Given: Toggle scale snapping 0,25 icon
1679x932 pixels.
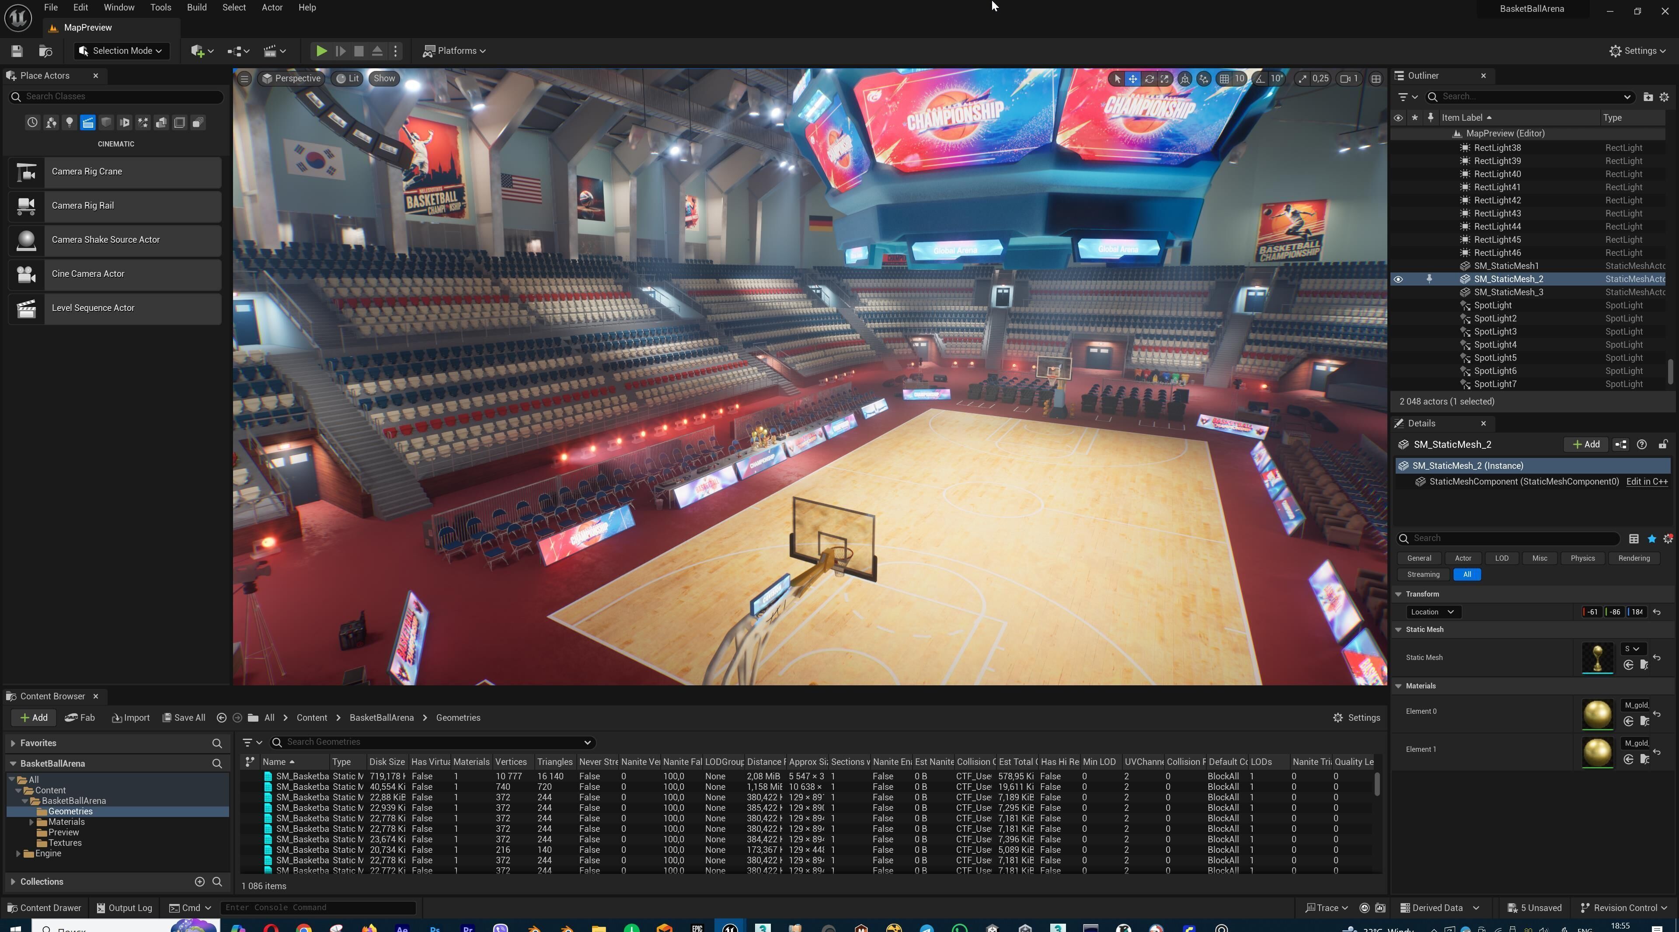Looking at the screenshot, I should pos(1302,79).
